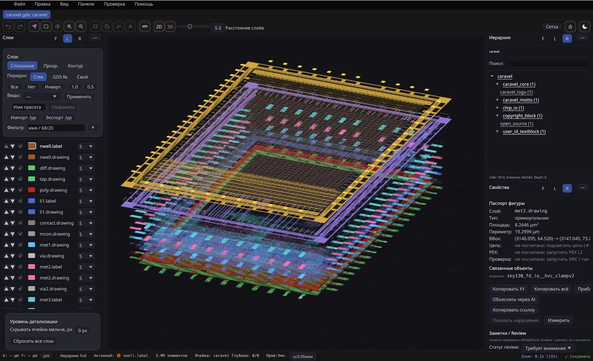Activate the ruler measure tool
Viewport: 593px width, 361px height.
tap(145, 26)
